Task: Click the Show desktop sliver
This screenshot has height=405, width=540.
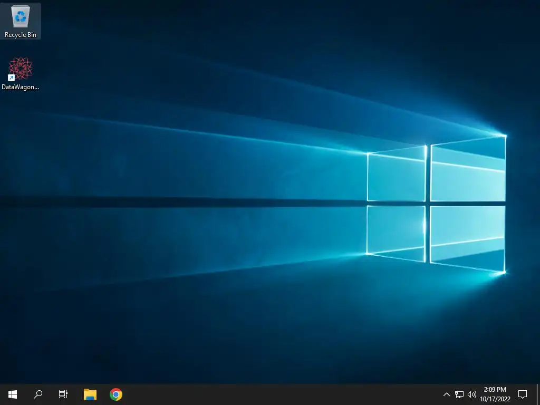Action: click(538, 394)
